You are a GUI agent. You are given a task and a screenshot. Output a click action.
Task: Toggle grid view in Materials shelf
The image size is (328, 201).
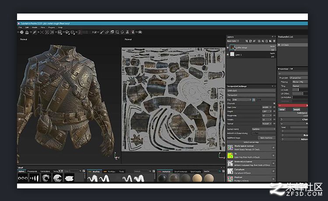tap(224, 171)
